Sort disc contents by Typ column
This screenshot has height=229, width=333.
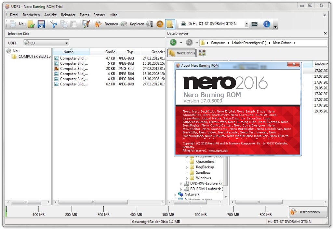pos(129,52)
